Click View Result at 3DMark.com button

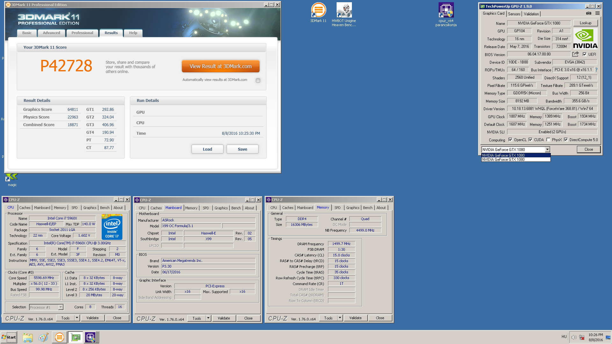(x=221, y=66)
